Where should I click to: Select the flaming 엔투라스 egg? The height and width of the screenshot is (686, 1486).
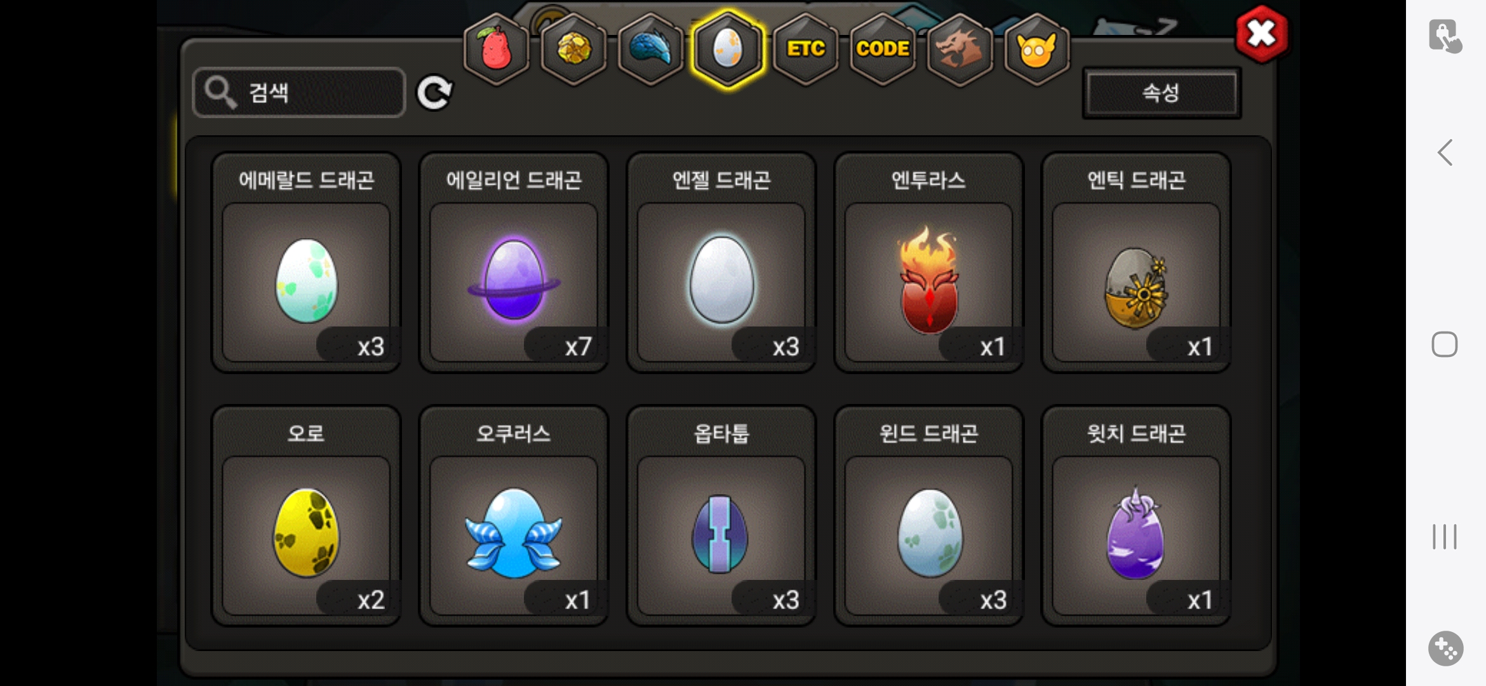(x=928, y=262)
